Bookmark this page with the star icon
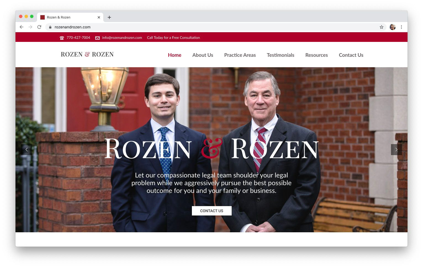Image resolution: width=423 pixels, height=267 pixels. [x=382, y=27]
